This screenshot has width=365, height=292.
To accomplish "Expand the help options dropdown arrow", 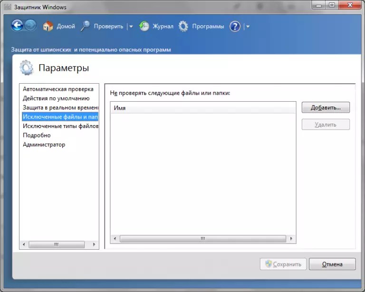I will (248, 27).
